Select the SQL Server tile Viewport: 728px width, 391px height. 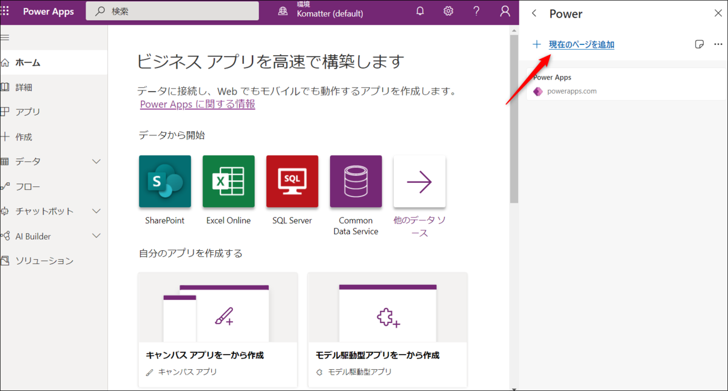(292, 182)
